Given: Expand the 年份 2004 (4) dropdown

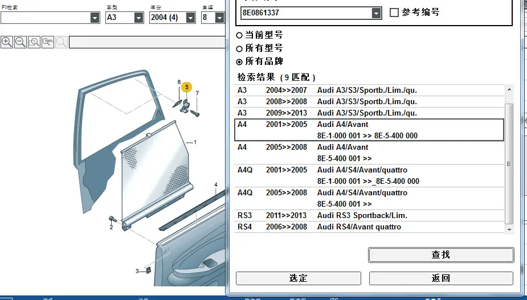Looking at the screenshot, I should point(190,18).
